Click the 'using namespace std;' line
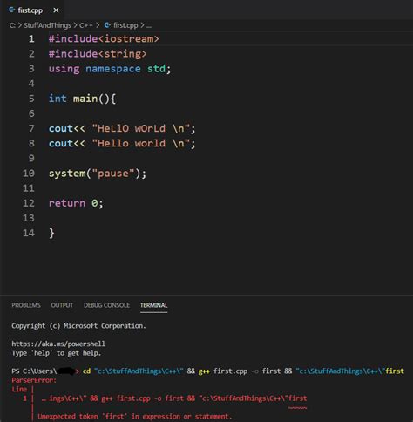The height and width of the screenshot is (422, 413). (x=110, y=69)
